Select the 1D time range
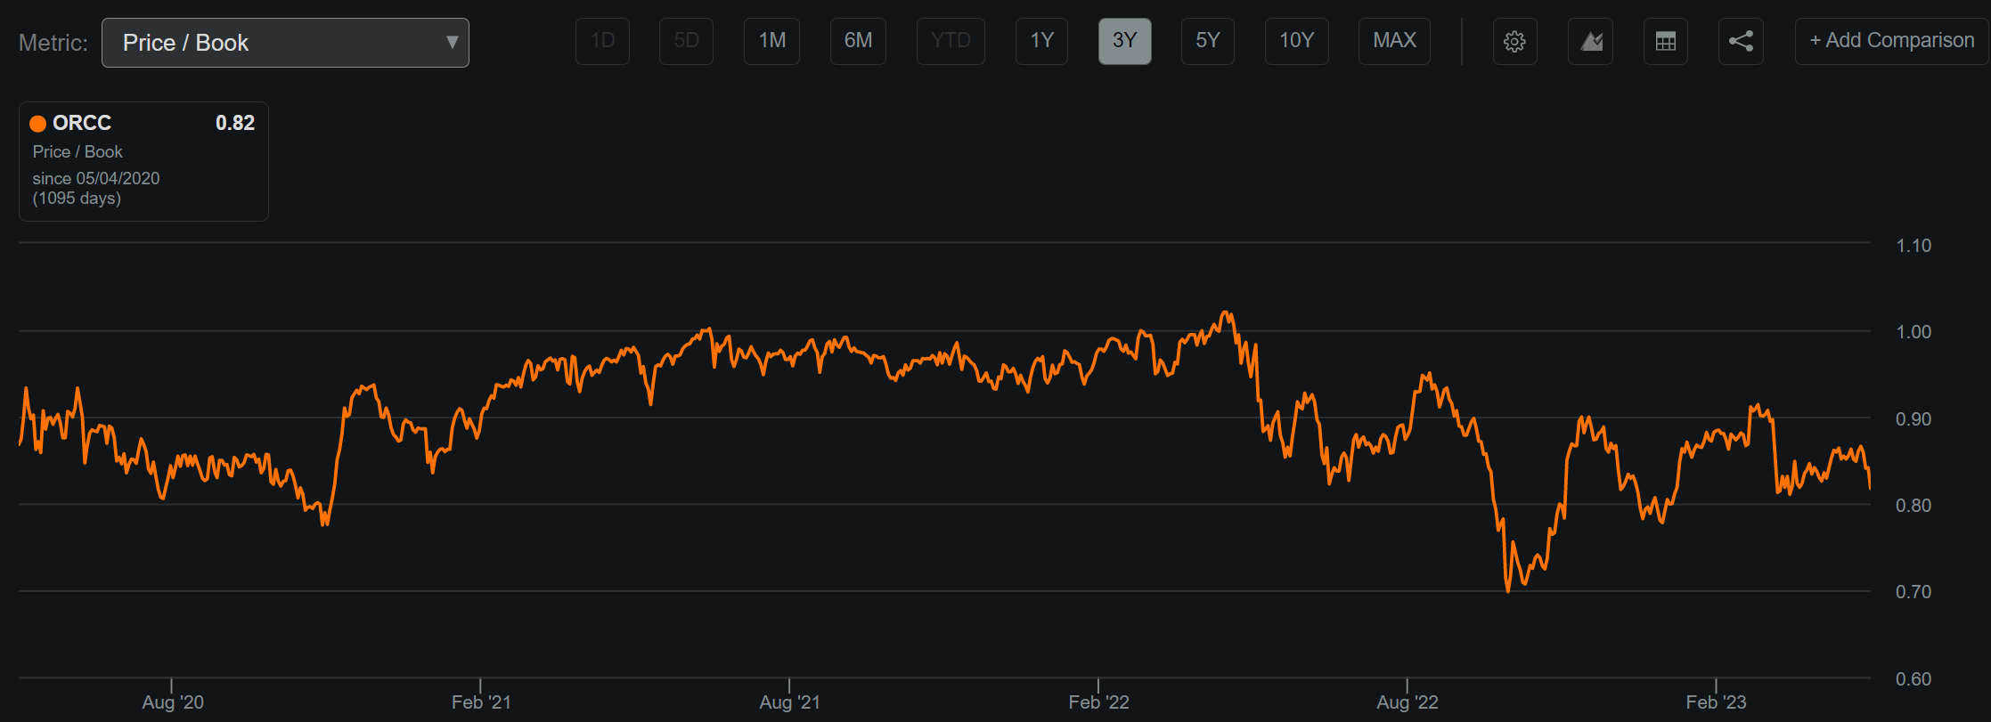 coord(603,41)
